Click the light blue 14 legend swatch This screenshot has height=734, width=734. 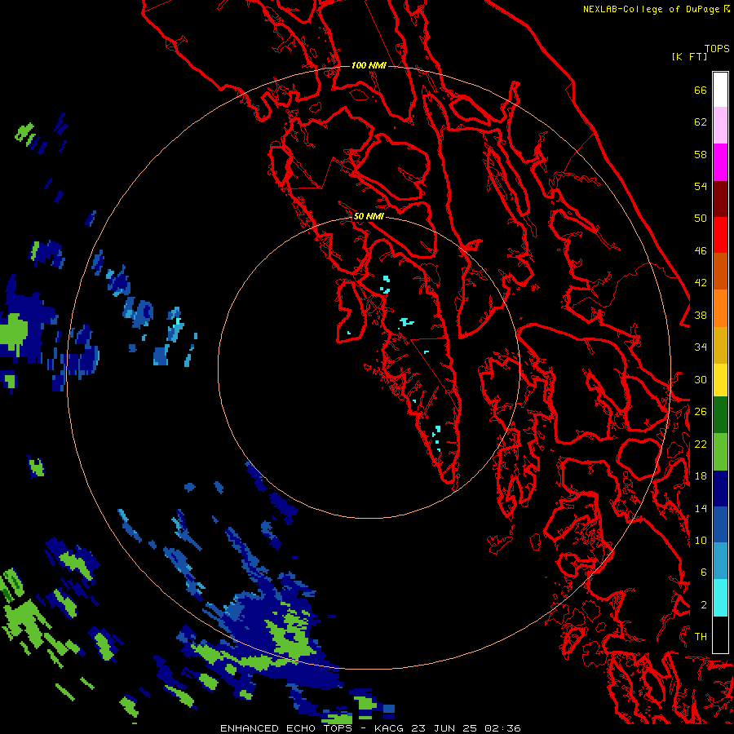click(x=720, y=561)
